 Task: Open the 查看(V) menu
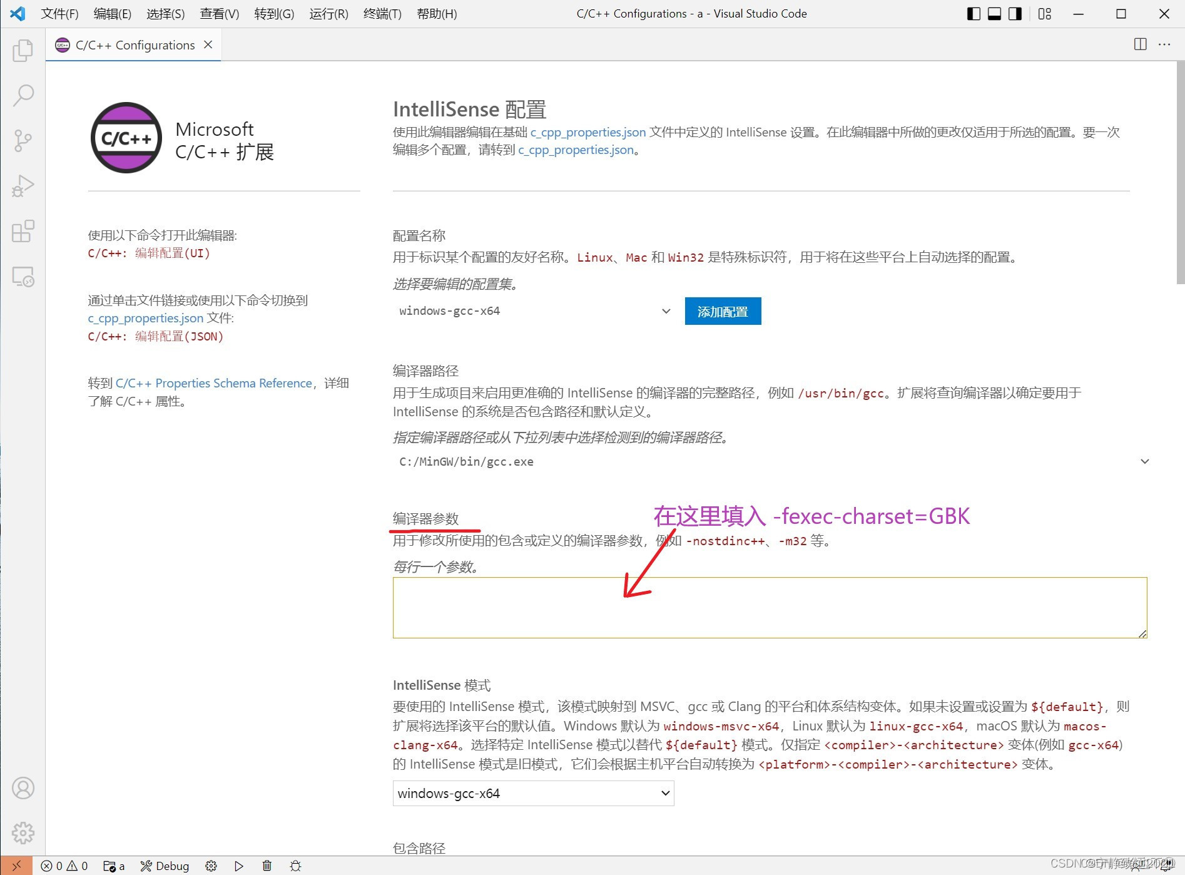220,14
